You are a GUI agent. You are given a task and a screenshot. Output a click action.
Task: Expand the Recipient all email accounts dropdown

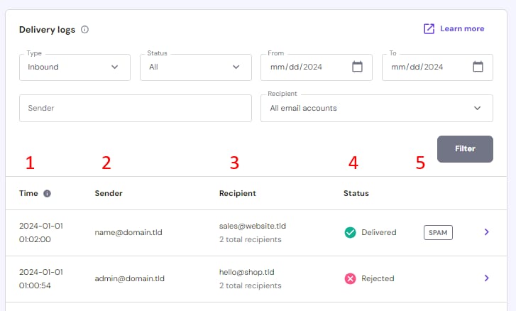(x=376, y=109)
